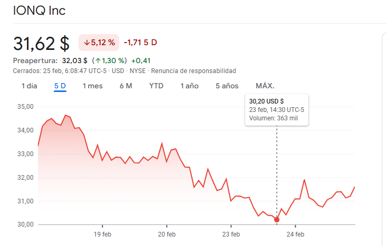
Task: Click the red data point marker on the chart
Action: pos(277,219)
